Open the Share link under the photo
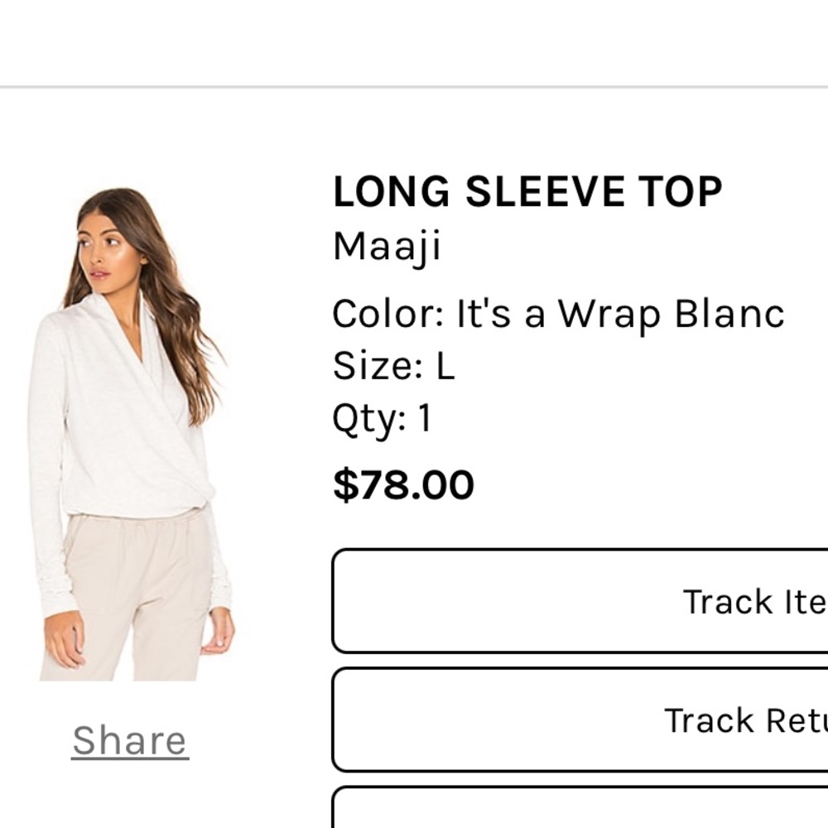 [x=130, y=740]
